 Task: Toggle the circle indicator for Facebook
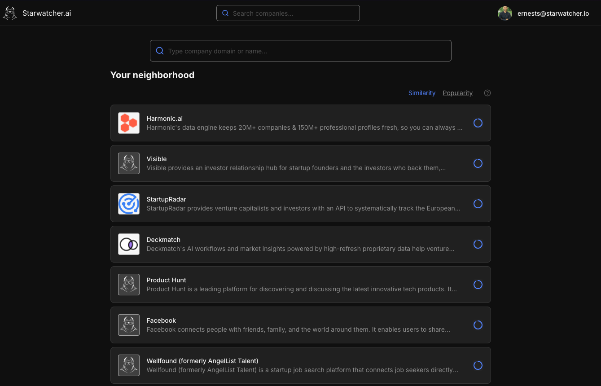478,325
